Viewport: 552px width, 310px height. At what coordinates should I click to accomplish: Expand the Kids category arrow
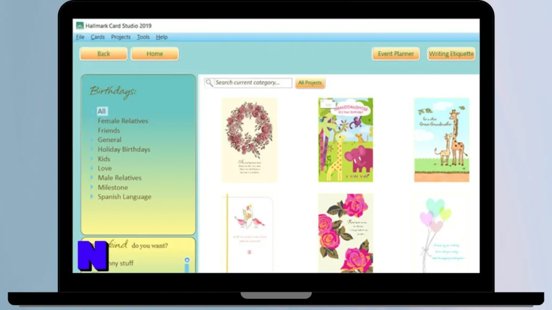92,159
